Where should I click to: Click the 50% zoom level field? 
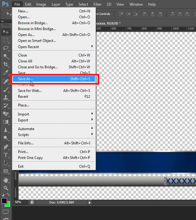[18, 202]
